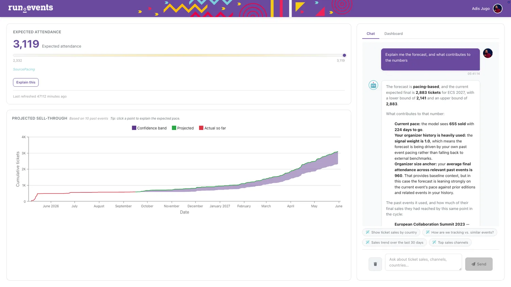Click the 05:41:14 message timestamp
This screenshot has width=511, height=287.
pos(474,74)
